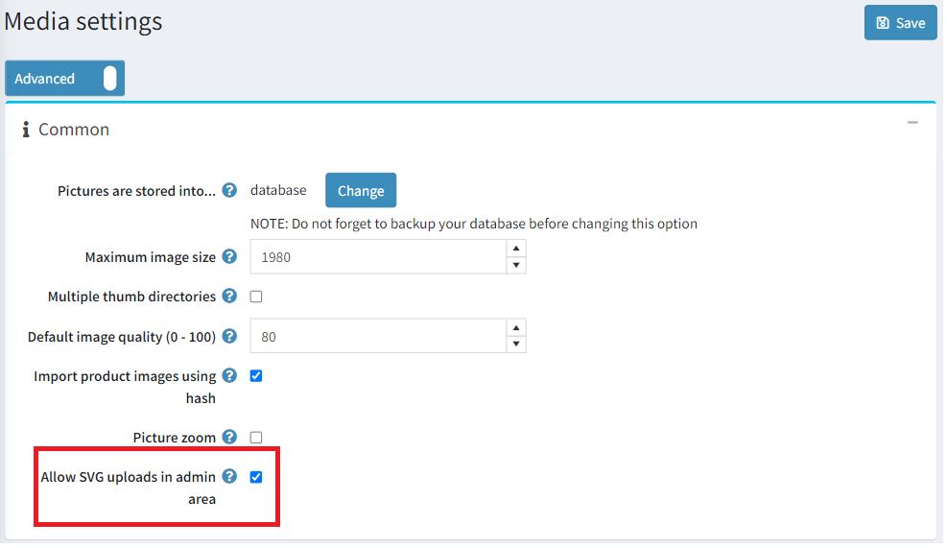The width and height of the screenshot is (947, 548).
Task: Decrease Default image quality with down arrow
Action: click(x=516, y=345)
